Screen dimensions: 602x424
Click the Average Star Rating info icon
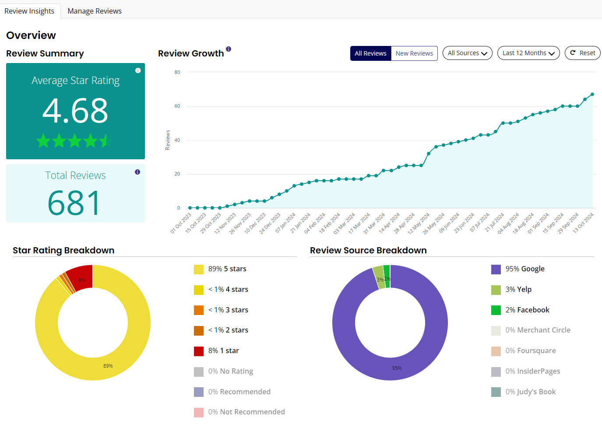[x=138, y=70]
